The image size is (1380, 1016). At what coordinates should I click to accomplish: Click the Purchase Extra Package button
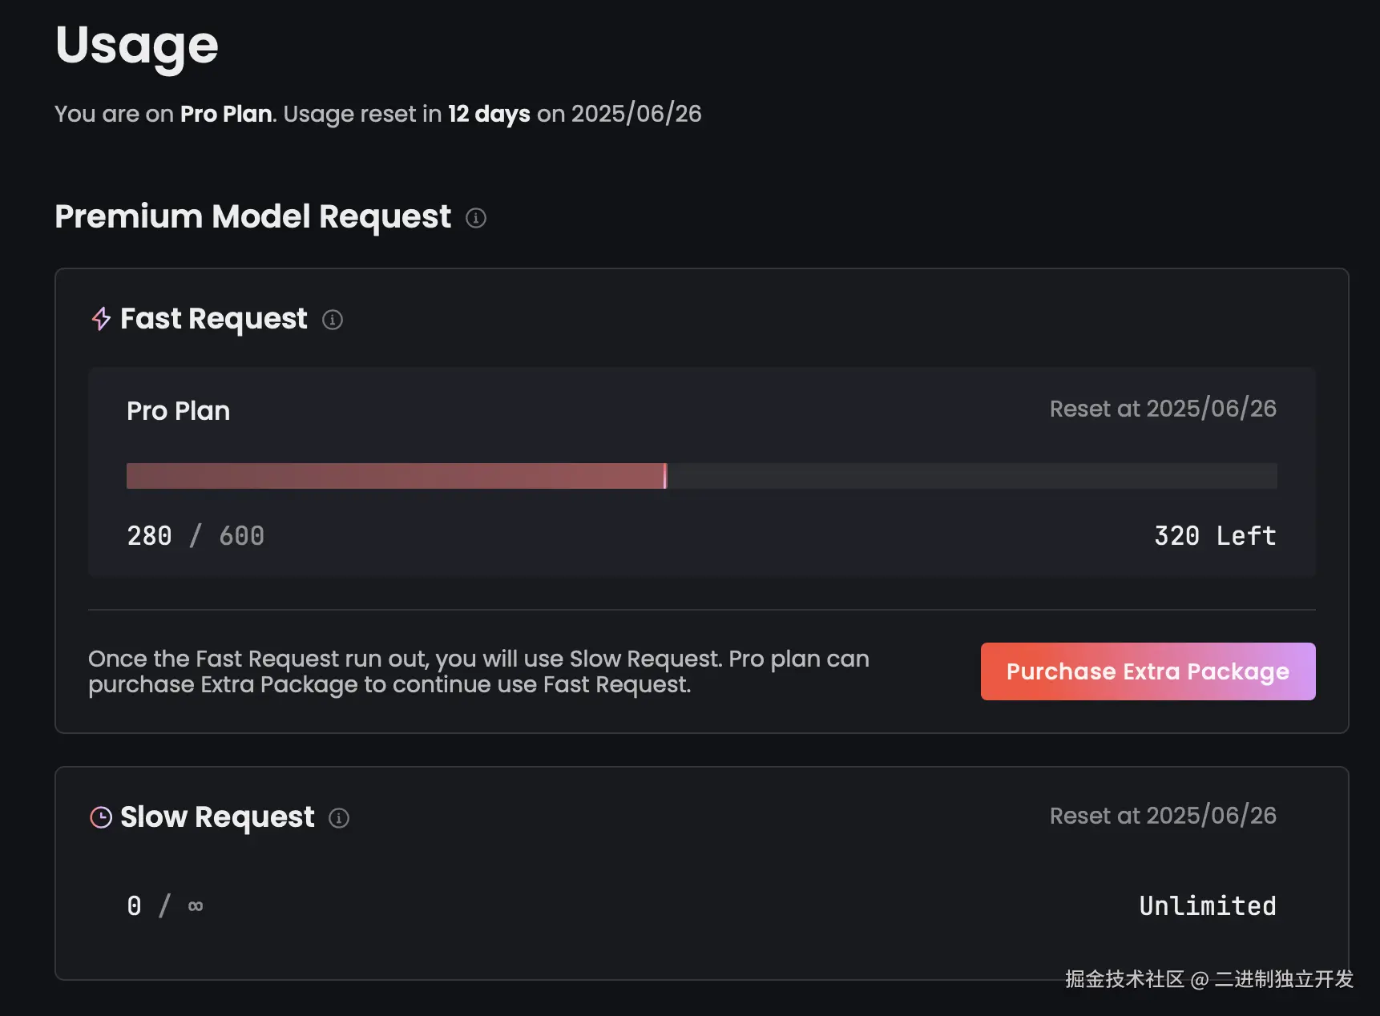[1148, 671]
